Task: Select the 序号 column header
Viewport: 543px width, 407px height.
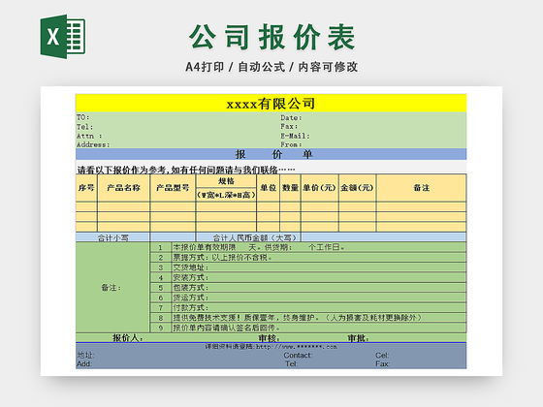Action: 86,188
